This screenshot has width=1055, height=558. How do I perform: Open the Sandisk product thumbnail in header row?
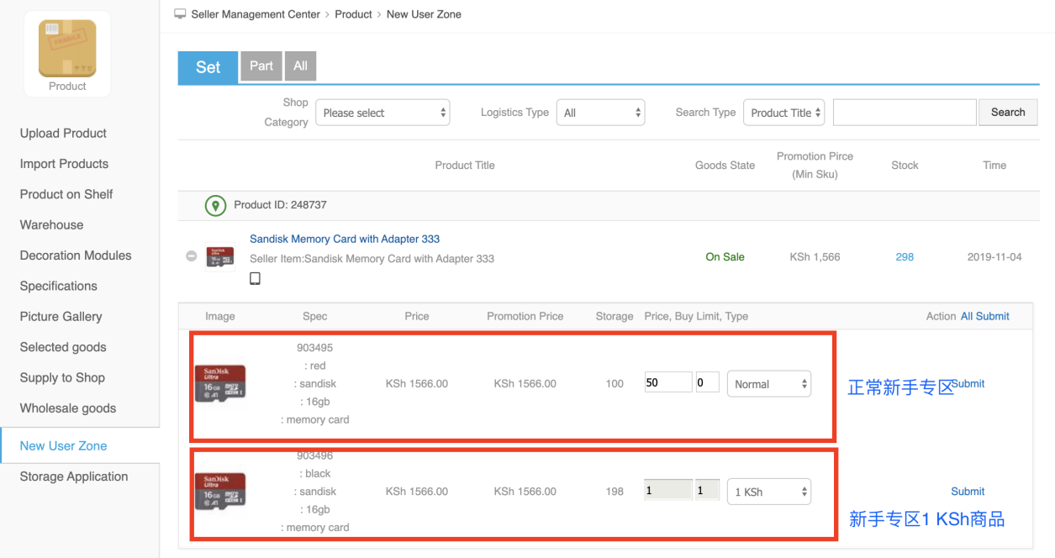220,256
